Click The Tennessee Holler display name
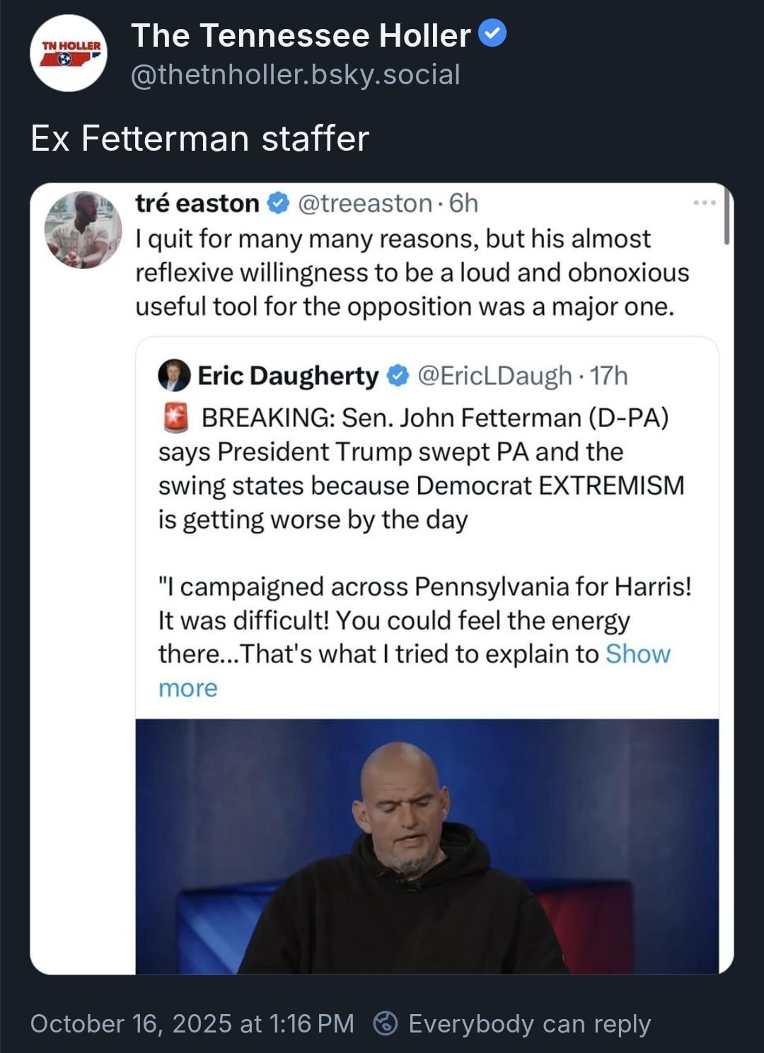 tap(301, 35)
